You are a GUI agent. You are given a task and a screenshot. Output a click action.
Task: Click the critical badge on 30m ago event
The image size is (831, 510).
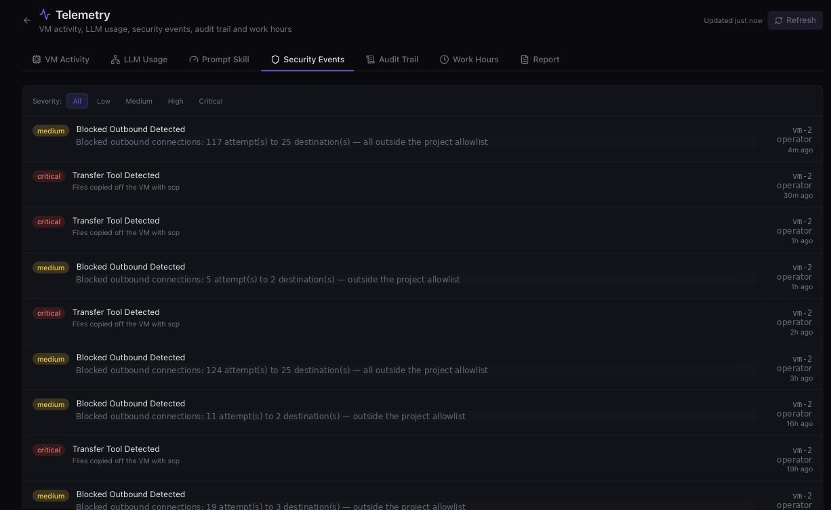49,176
